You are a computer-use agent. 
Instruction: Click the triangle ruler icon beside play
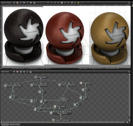point(35,3)
